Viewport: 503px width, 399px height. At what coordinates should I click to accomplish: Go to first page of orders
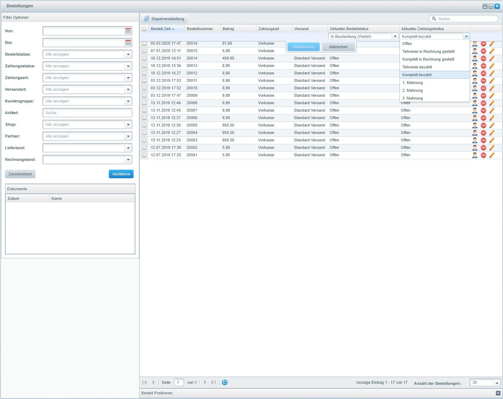point(145,382)
